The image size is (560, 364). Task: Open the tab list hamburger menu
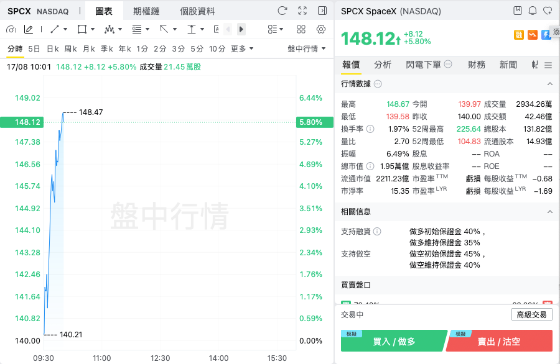pos(548,65)
